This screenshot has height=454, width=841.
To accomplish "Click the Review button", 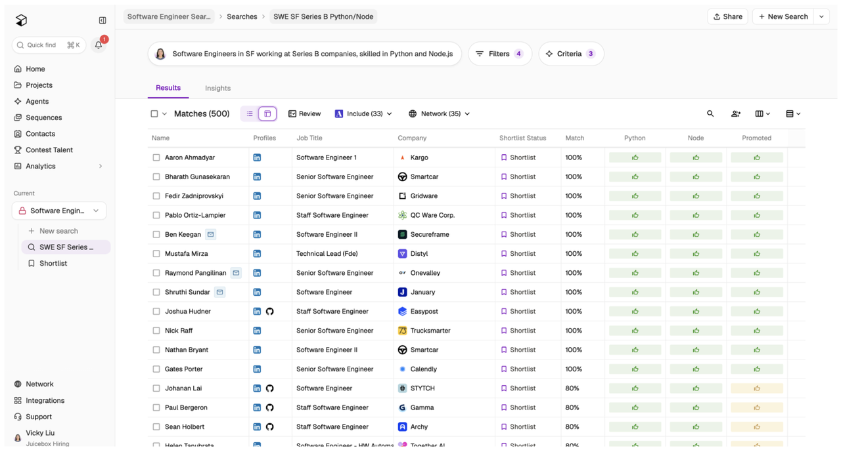I will click(304, 113).
